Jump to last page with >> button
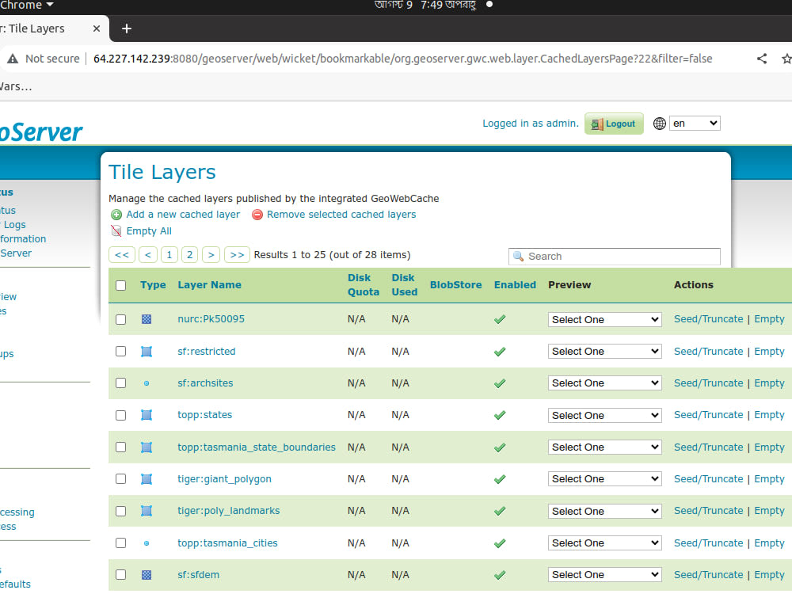This screenshot has height=594, width=792. tap(237, 255)
